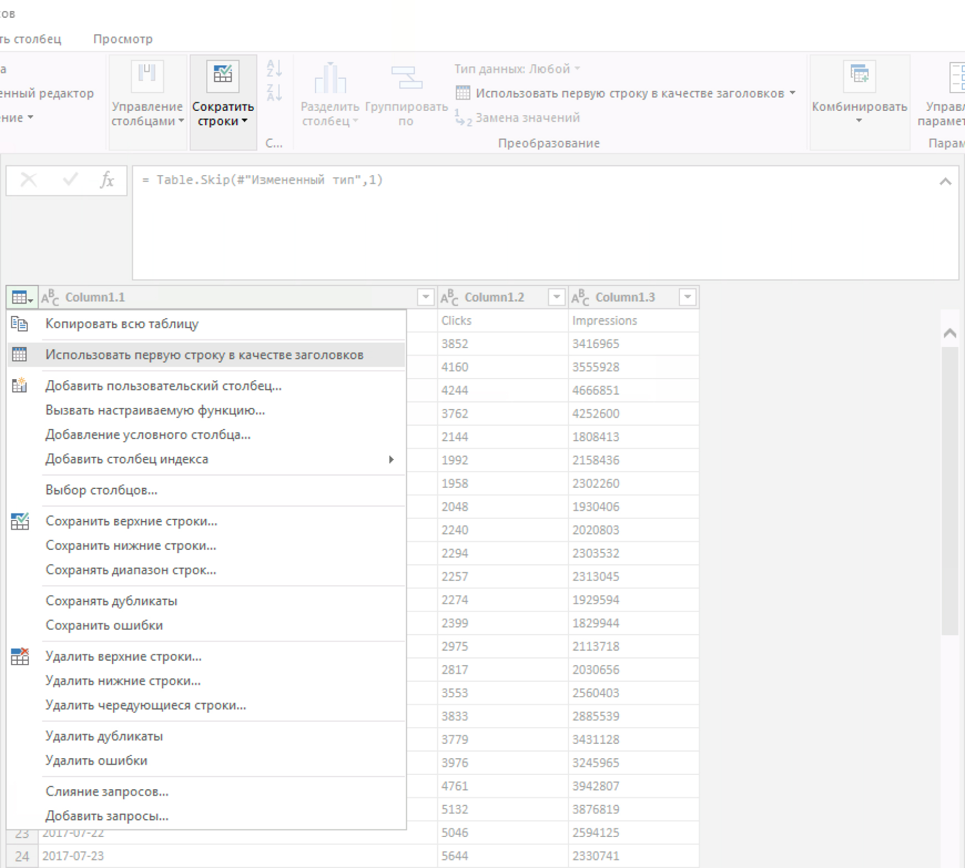The image size is (965, 868).
Task: Choose 'Удалить дубликаты' menu item
Action: pyautogui.click(x=206, y=736)
